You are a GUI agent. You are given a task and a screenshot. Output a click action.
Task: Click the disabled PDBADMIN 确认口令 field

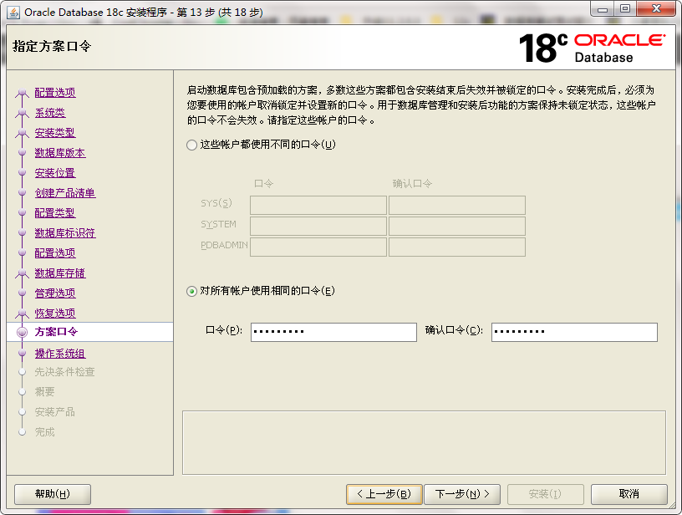pyautogui.click(x=457, y=247)
